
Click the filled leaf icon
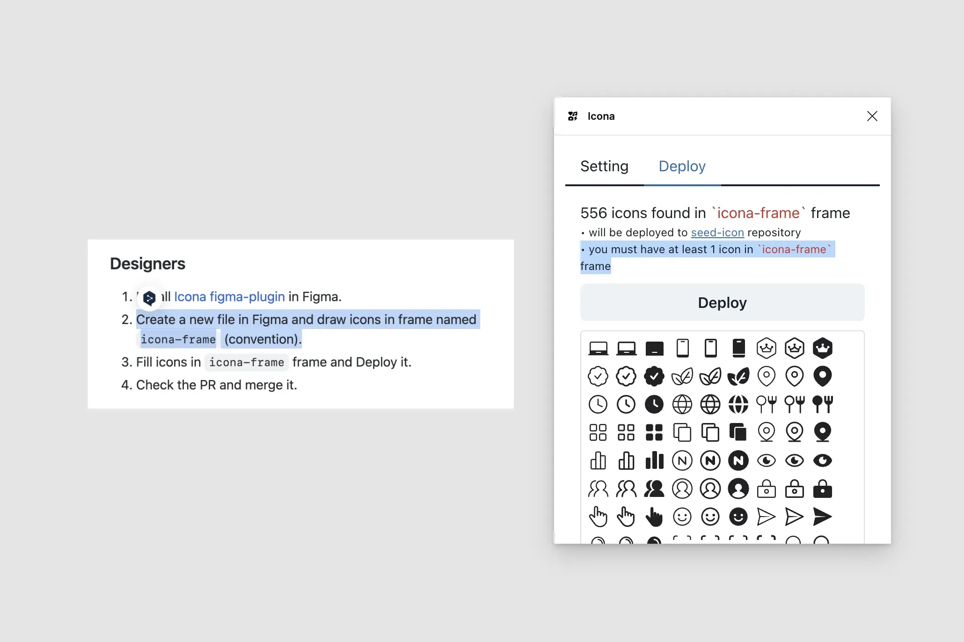tap(738, 376)
